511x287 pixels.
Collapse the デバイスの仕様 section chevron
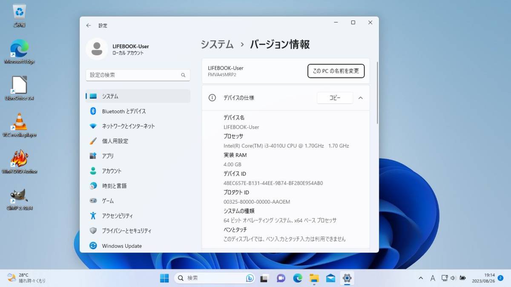click(361, 98)
